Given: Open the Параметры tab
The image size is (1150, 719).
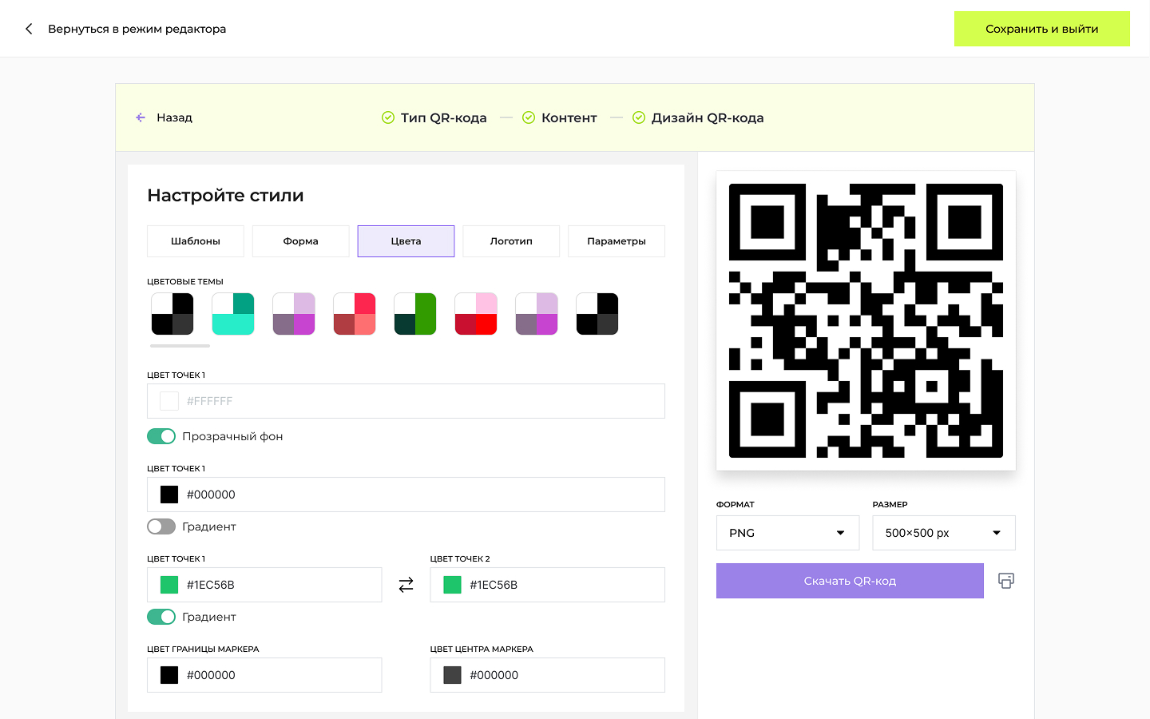Looking at the screenshot, I should coord(616,241).
